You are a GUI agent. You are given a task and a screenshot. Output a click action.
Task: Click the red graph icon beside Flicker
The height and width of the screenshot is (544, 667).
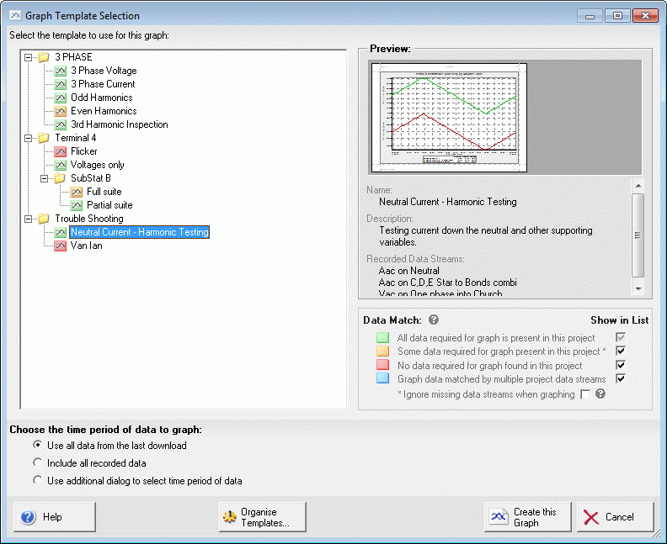point(61,151)
